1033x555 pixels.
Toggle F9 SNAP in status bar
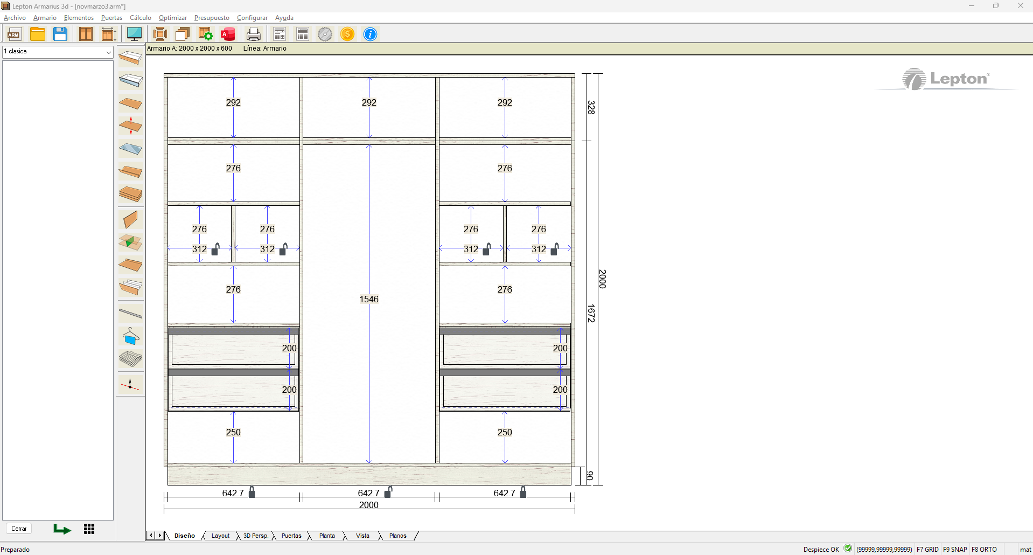click(955, 550)
